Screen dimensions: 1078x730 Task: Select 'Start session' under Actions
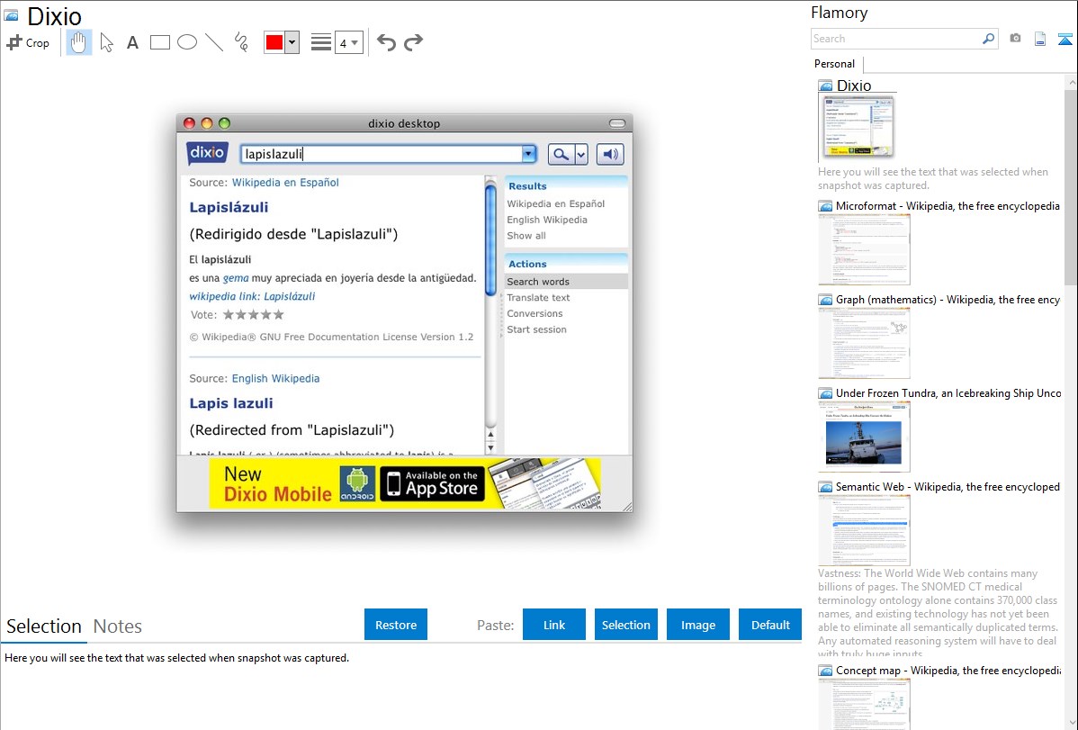click(537, 329)
